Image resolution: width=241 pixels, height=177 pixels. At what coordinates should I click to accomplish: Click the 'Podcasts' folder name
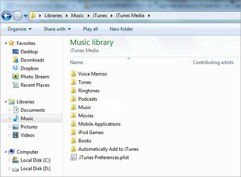[x=88, y=99]
